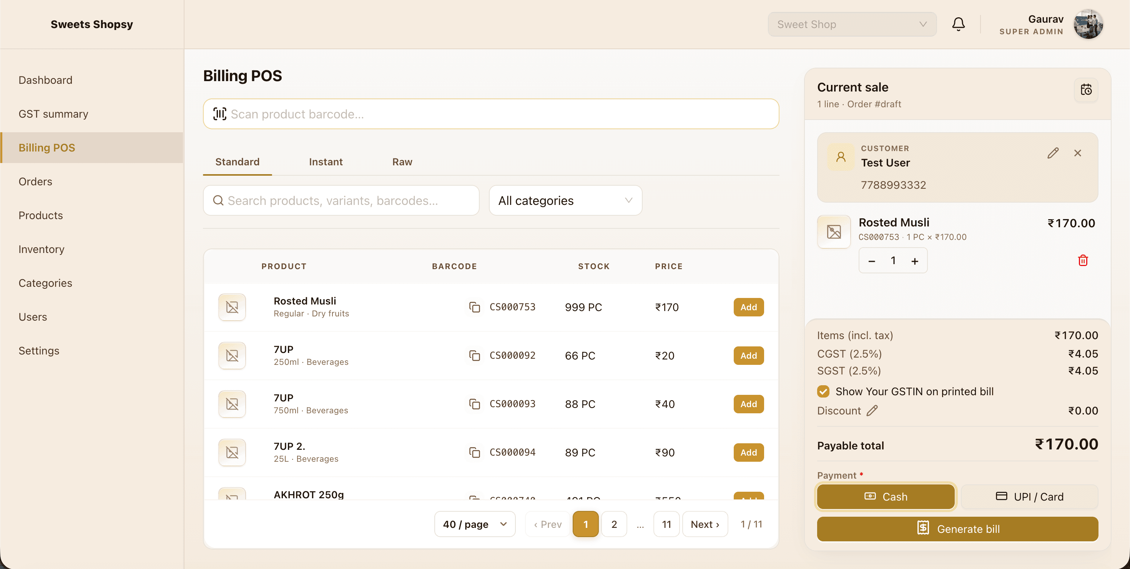Switch to the Instant tab
The height and width of the screenshot is (569, 1130).
point(326,162)
